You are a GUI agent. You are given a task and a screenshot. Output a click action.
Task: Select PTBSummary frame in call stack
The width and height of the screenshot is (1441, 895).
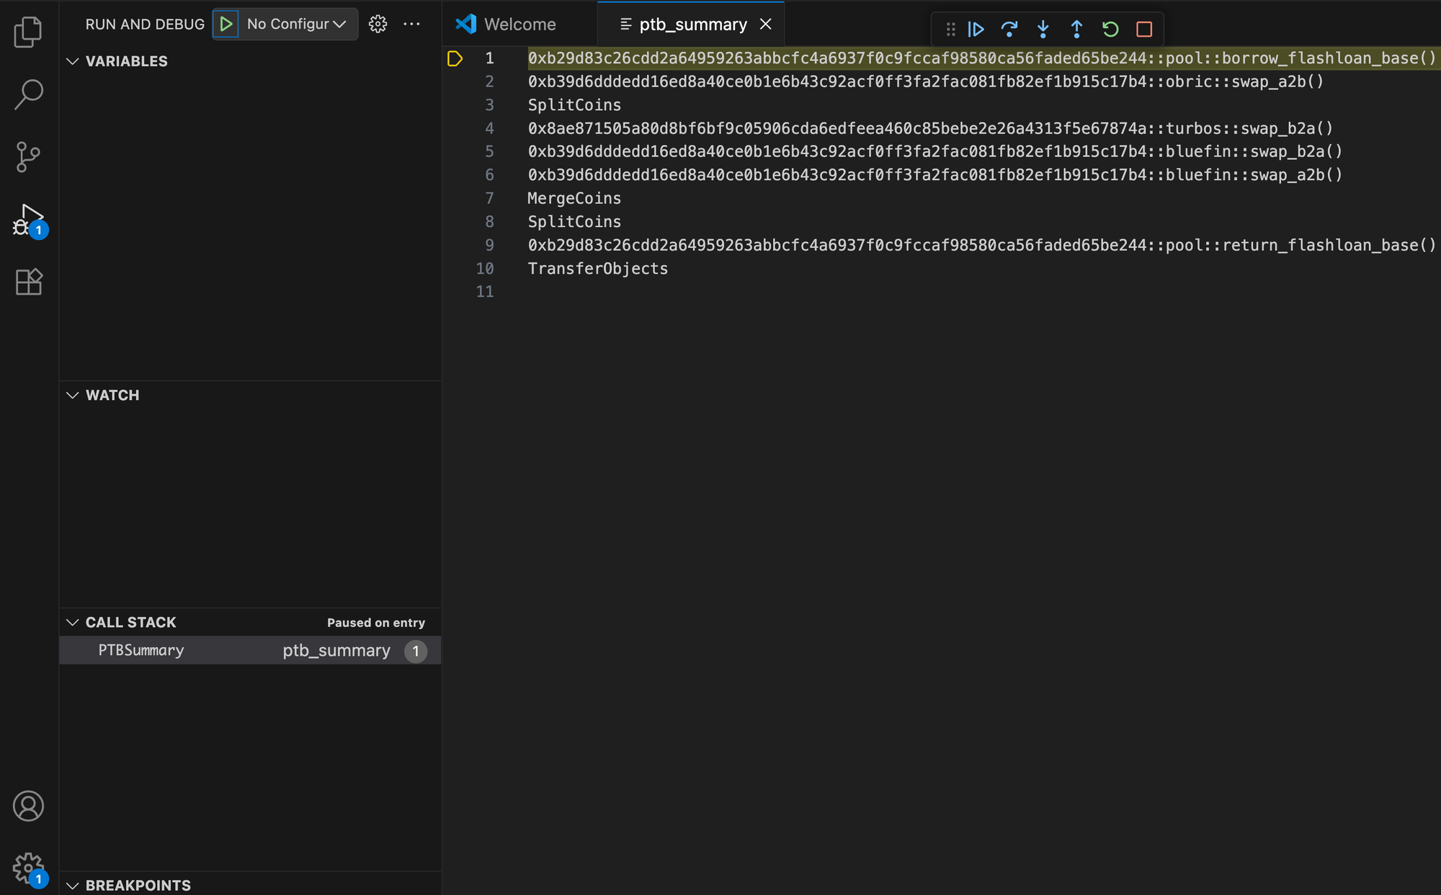click(x=141, y=650)
